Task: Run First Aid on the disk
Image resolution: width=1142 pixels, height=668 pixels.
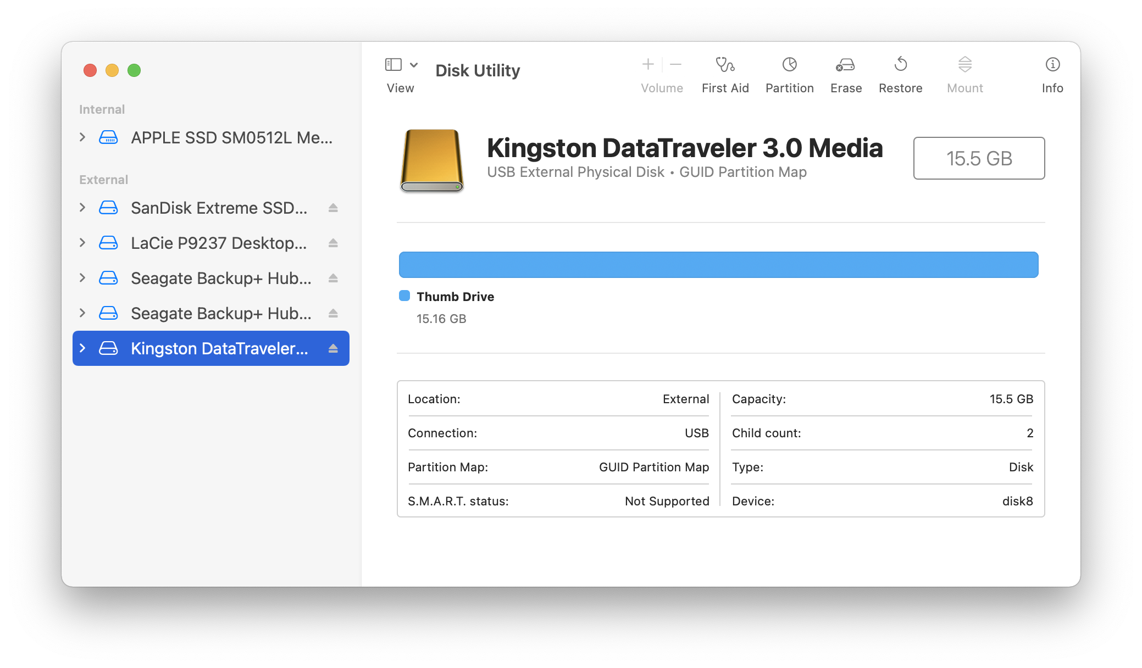Action: pyautogui.click(x=725, y=64)
